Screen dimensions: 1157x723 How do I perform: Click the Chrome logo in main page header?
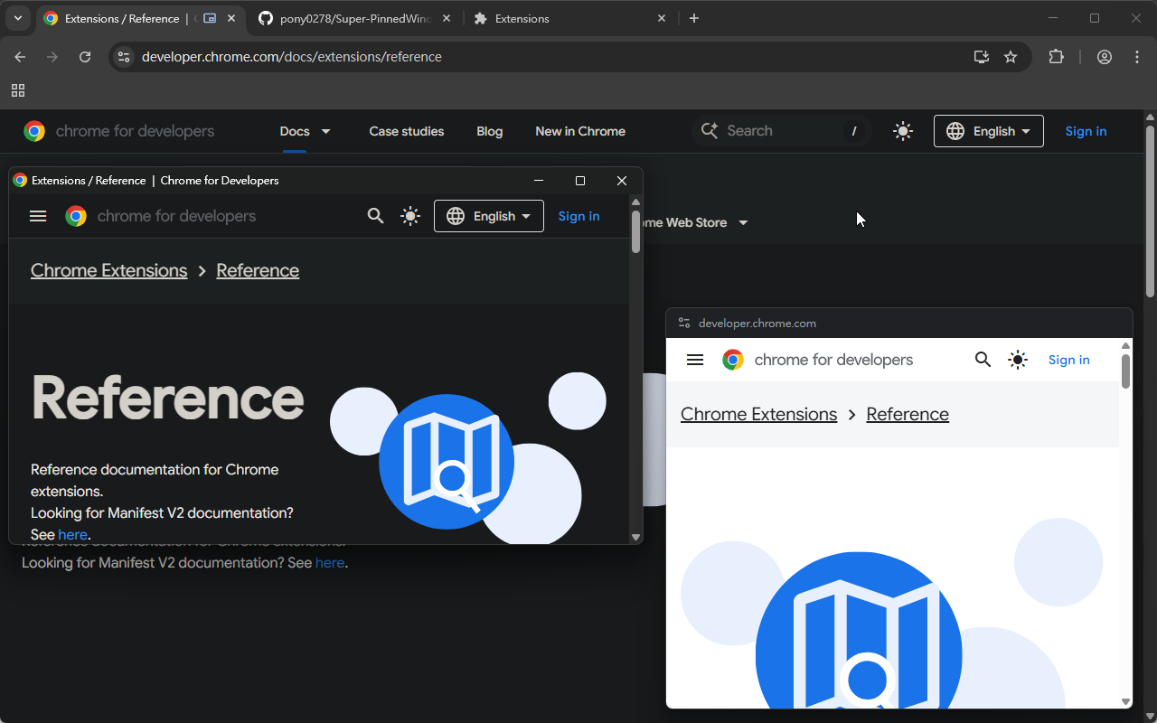point(34,131)
